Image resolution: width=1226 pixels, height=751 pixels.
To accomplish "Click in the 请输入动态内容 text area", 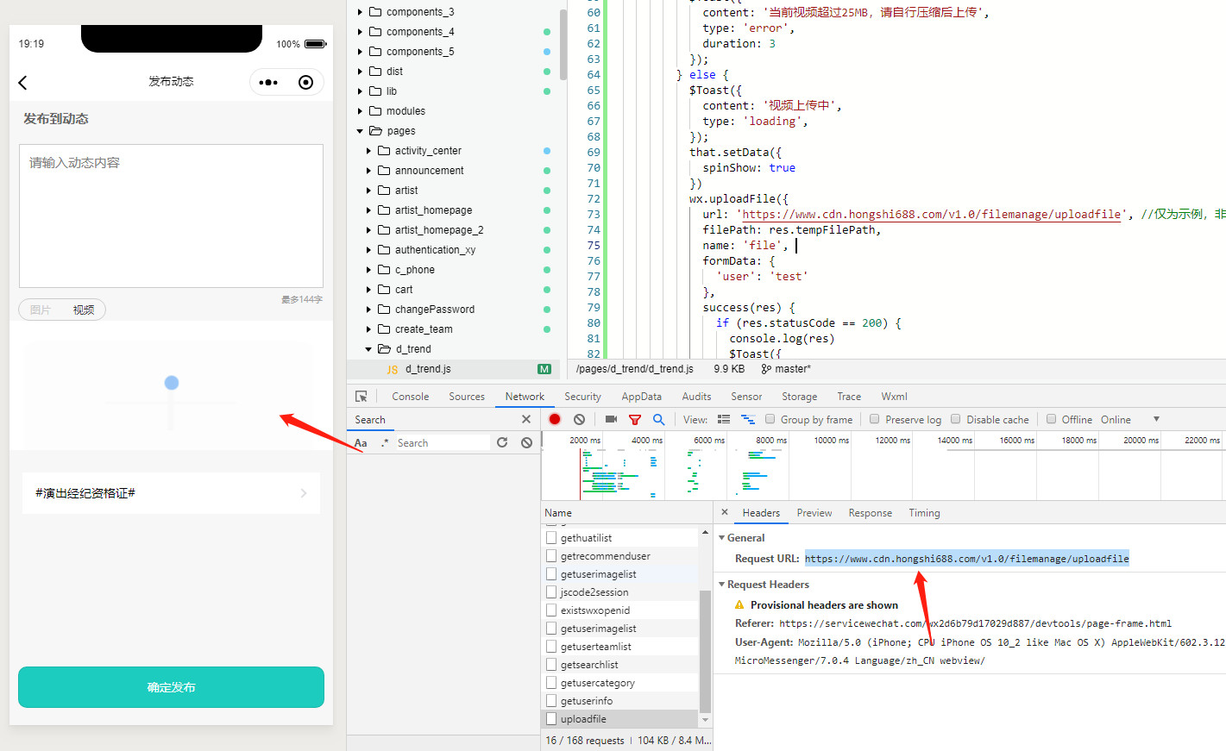I will click(171, 216).
